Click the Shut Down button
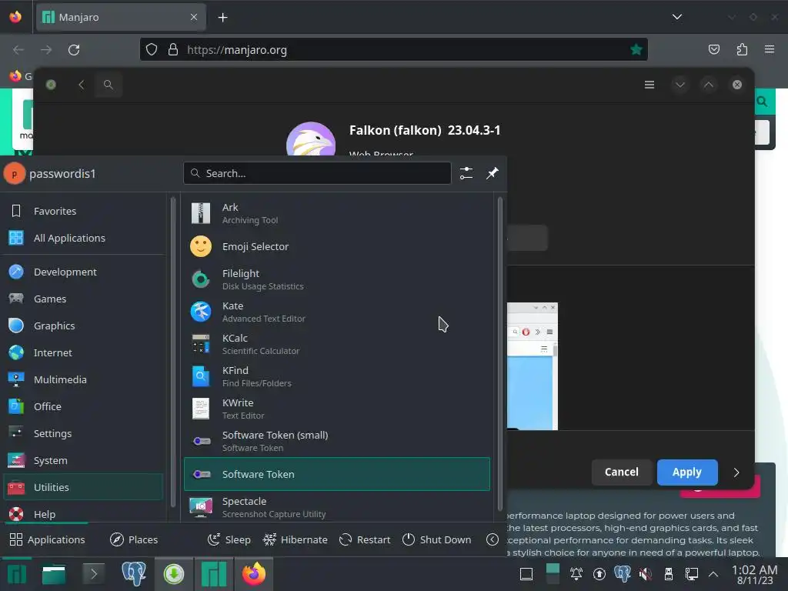Viewport: 788px width, 591px height. (437, 539)
